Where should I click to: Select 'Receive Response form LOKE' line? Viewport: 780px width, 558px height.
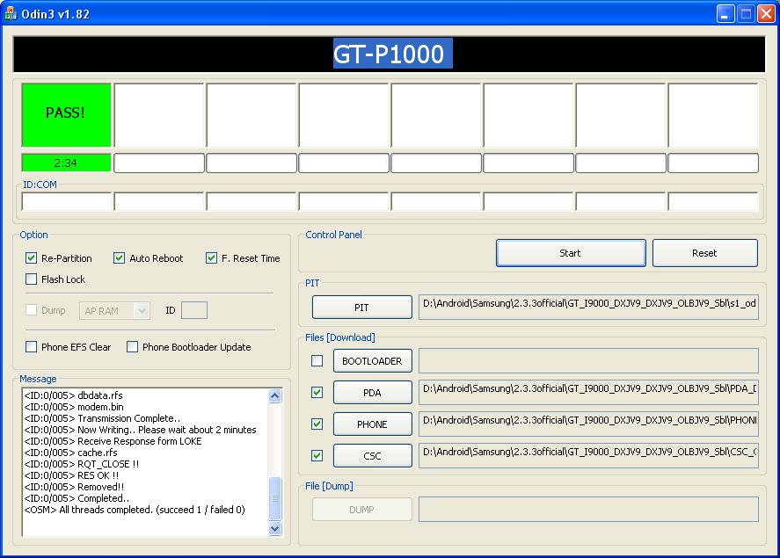click(x=113, y=441)
